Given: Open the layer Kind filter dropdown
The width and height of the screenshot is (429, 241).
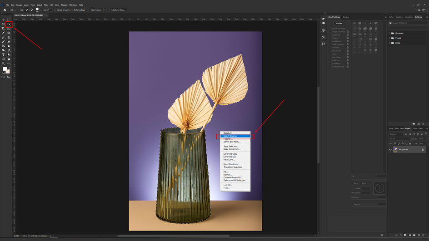Looking at the screenshot, I should [x=396, y=134].
